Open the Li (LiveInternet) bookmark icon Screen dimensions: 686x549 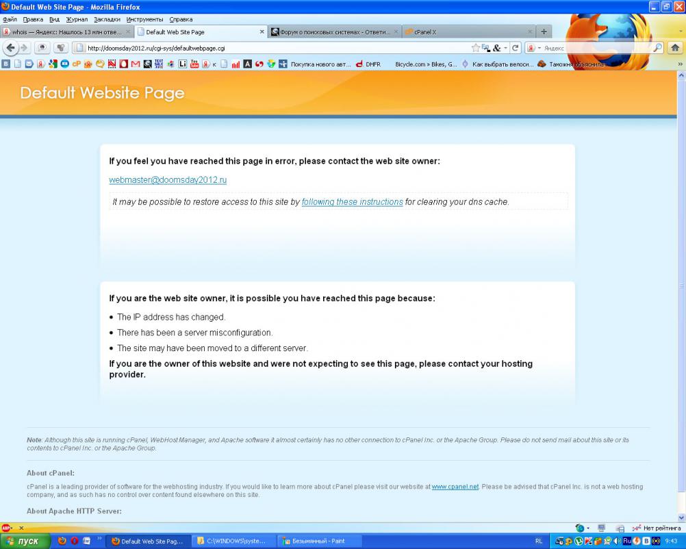click(182, 64)
